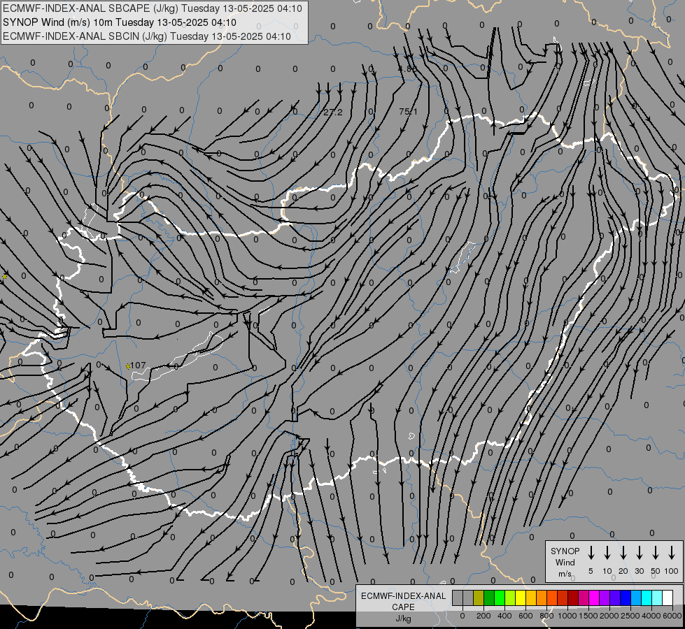Click the 10 m/s wind arrow in legend
The height and width of the screenshot is (629, 685).
pos(607,553)
